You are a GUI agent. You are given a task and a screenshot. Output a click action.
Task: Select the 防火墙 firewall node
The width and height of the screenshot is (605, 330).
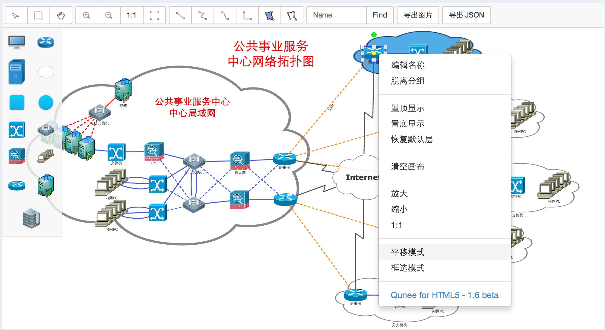point(240,161)
